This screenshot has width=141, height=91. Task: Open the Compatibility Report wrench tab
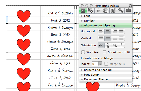(x=121, y=11)
